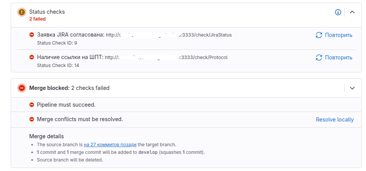Click failed icon beside Pipeline must succeed
Screen dimensions: 366x171
pyautogui.click(x=32, y=105)
